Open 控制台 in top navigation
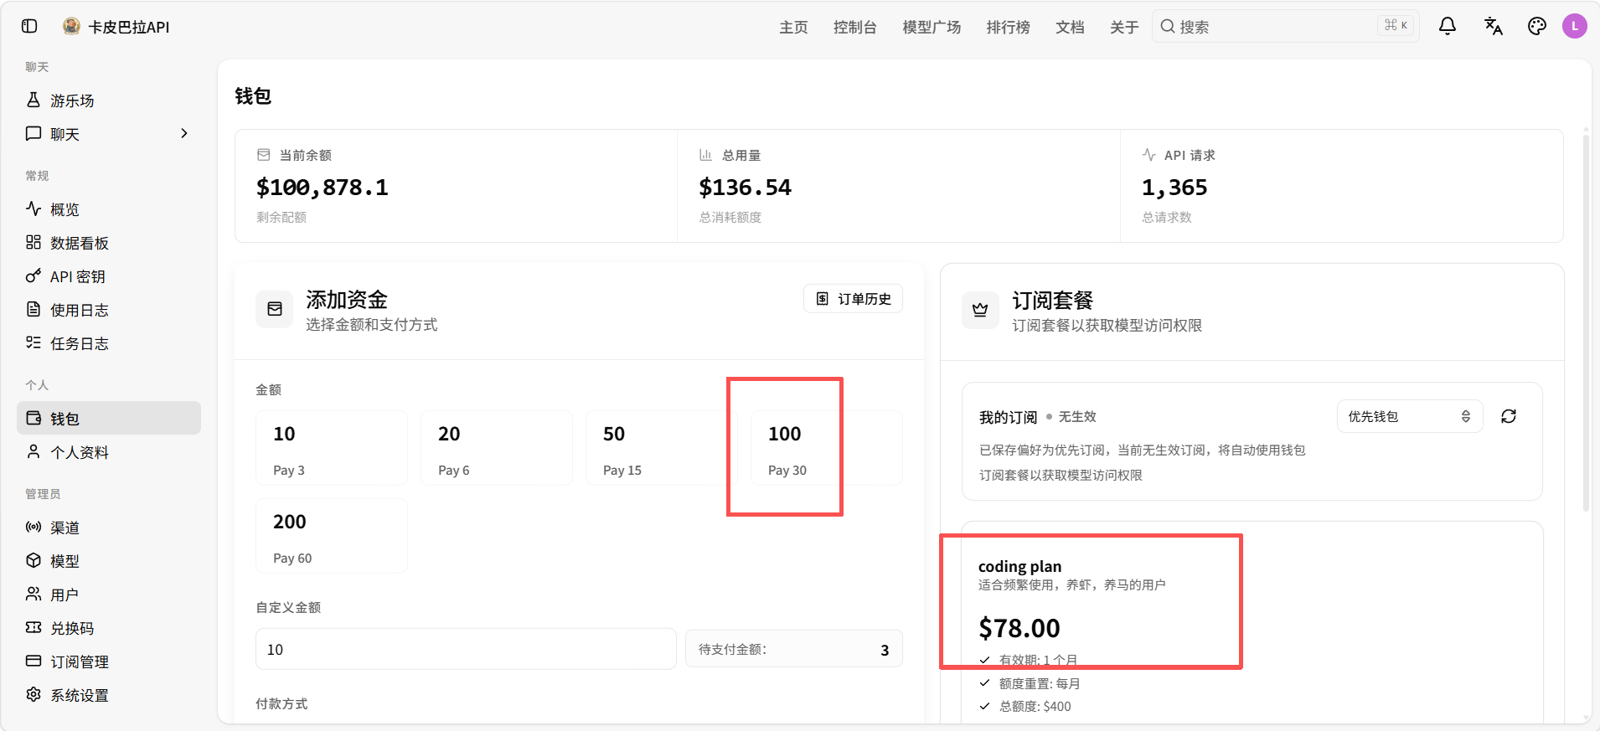 (x=854, y=27)
